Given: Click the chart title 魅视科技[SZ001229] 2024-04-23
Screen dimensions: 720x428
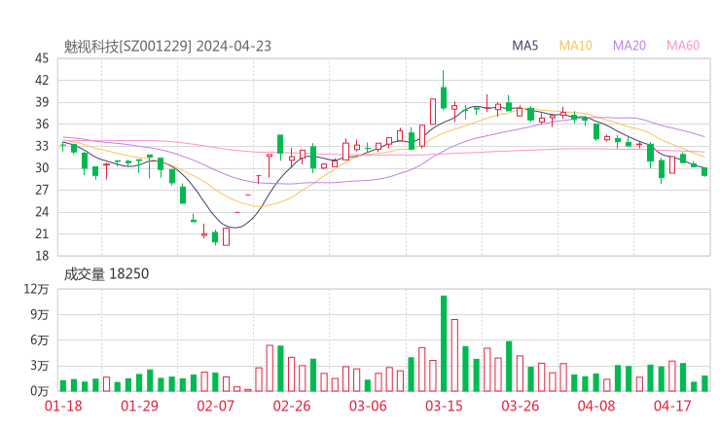Looking at the screenshot, I should (167, 47).
